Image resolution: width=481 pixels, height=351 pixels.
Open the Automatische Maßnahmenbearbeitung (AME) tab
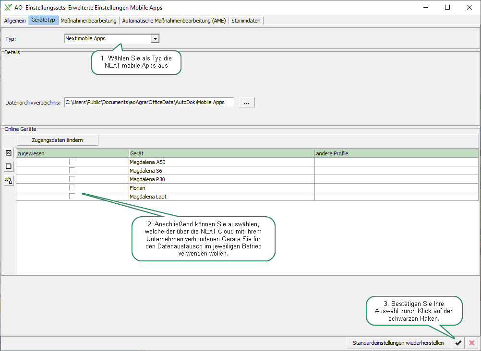174,21
